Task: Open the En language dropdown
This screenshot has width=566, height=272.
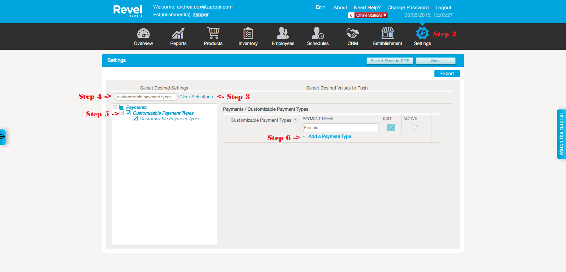Action: point(320,7)
